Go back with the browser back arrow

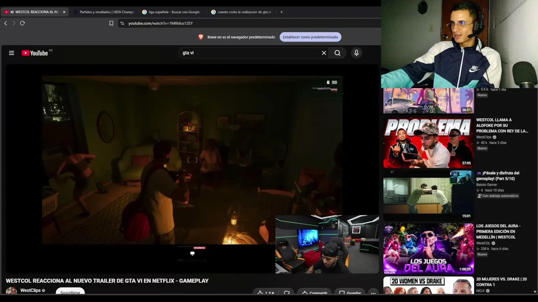[x=5, y=23]
